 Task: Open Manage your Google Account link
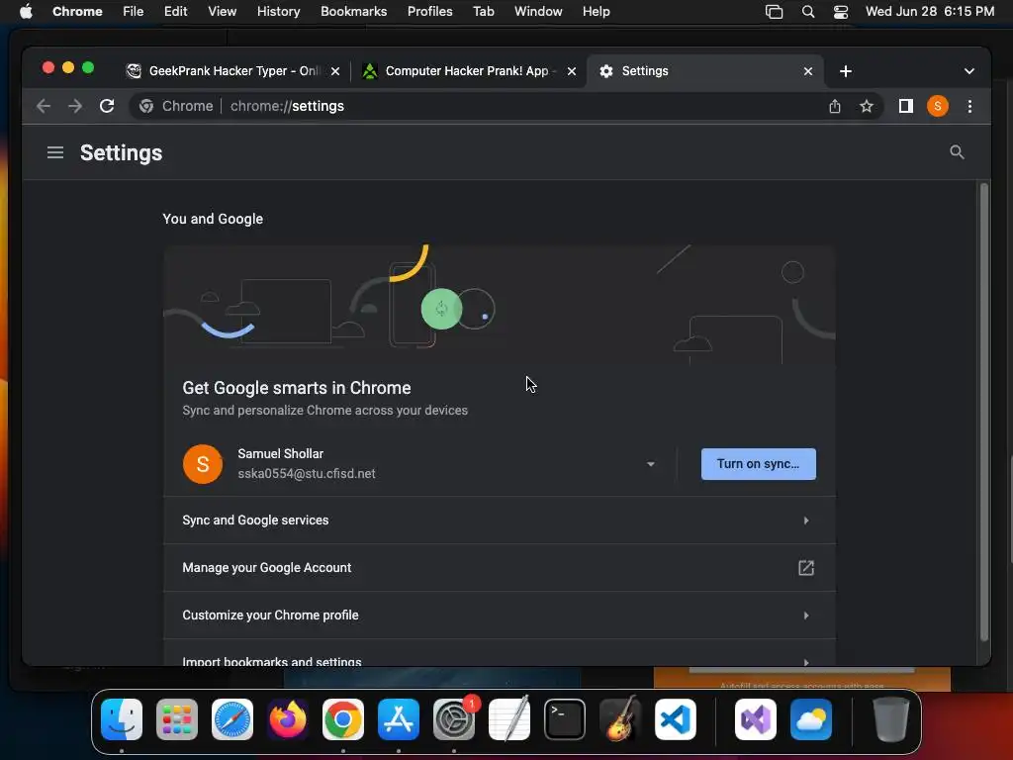(x=499, y=567)
